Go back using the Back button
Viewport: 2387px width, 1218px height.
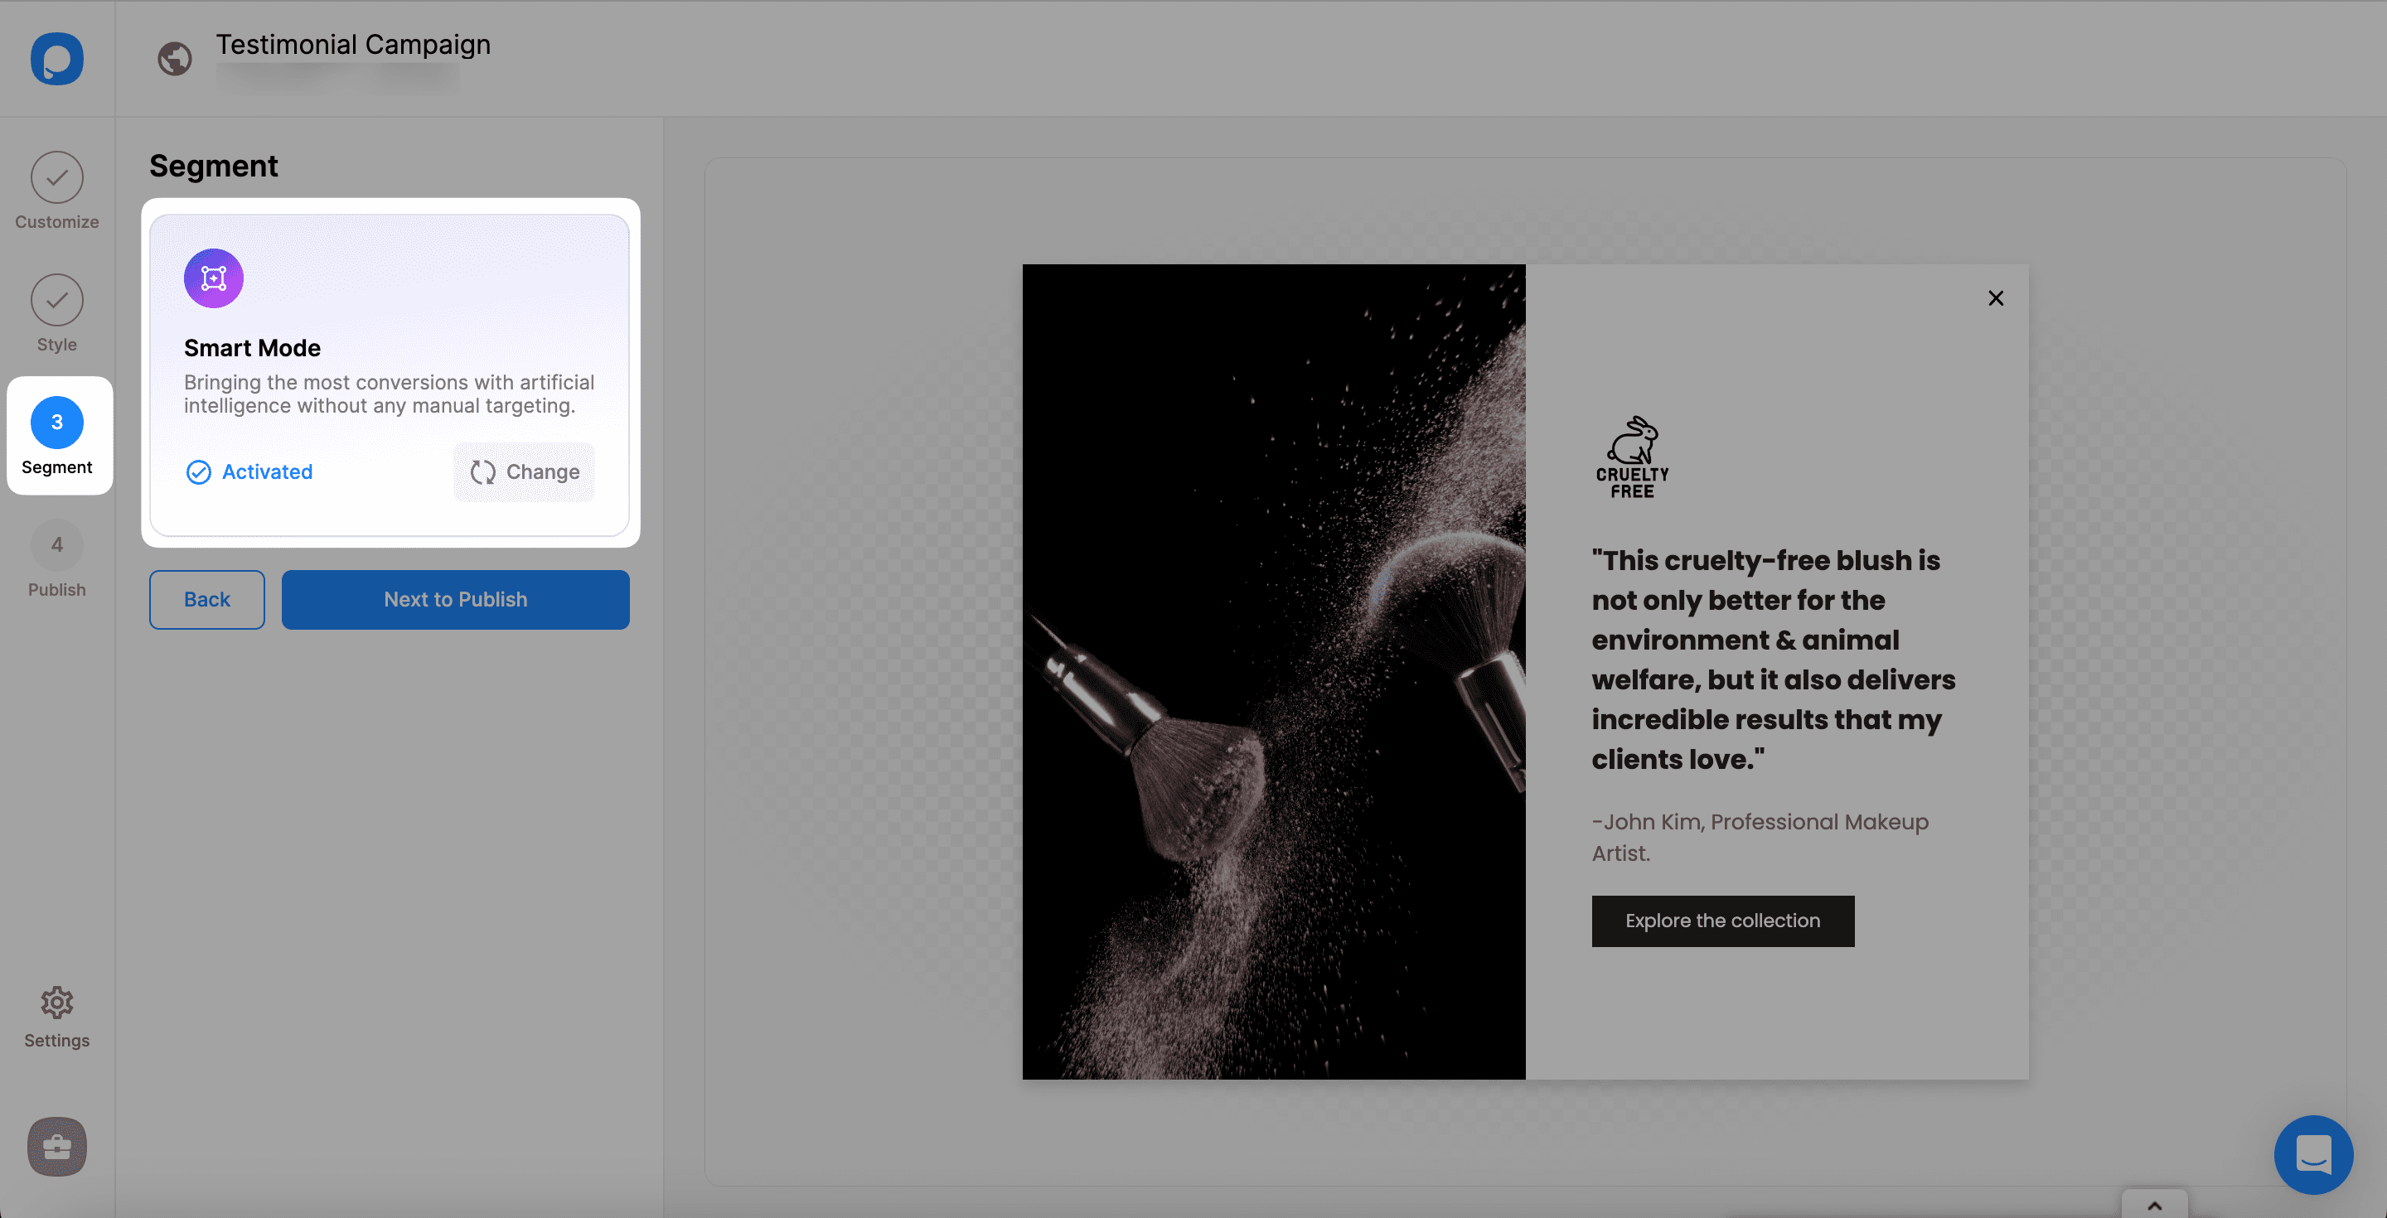pyautogui.click(x=206, y=599)
